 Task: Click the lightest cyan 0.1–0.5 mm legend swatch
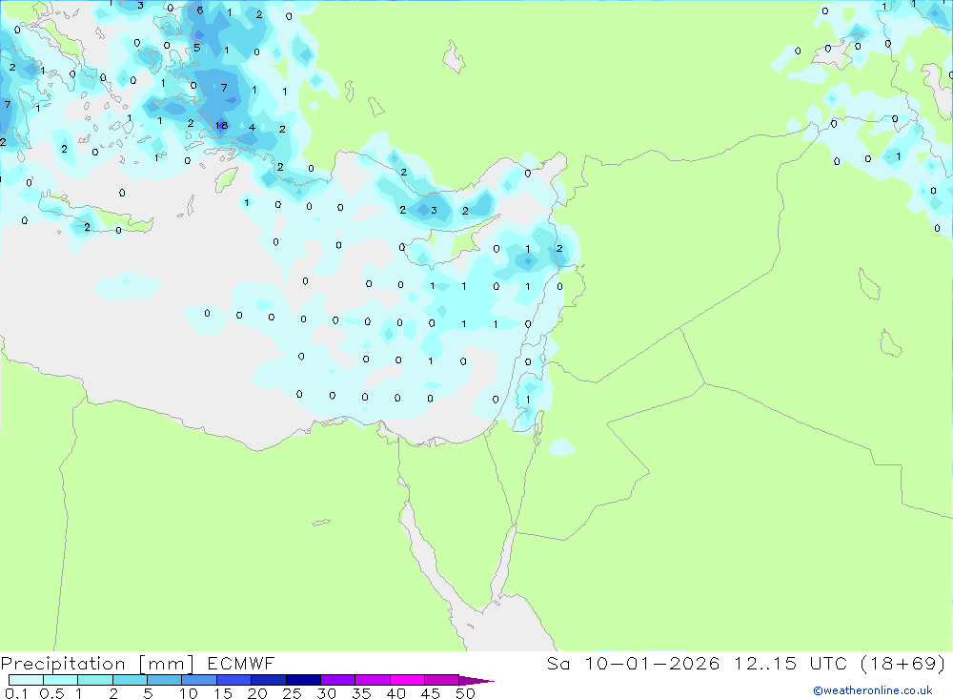[26, 680]
